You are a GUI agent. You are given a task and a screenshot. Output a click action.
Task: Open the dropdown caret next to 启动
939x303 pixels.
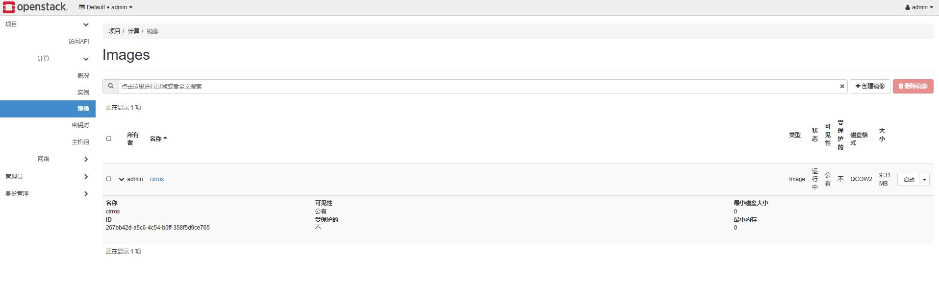coord(924,180)
